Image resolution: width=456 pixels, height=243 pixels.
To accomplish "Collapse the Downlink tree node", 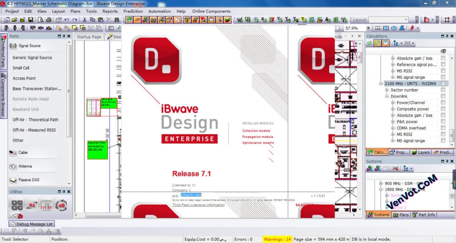I will point(387,96).
